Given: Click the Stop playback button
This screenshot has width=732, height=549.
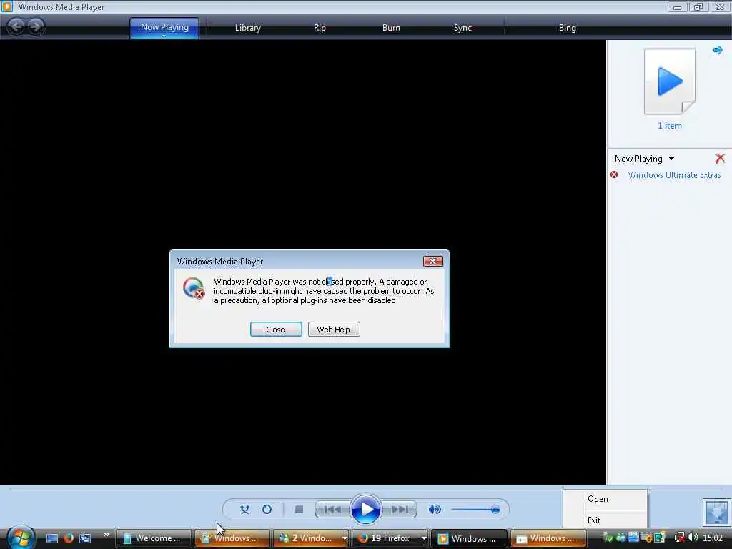Looking at the screenshot, I should (300, 509).
